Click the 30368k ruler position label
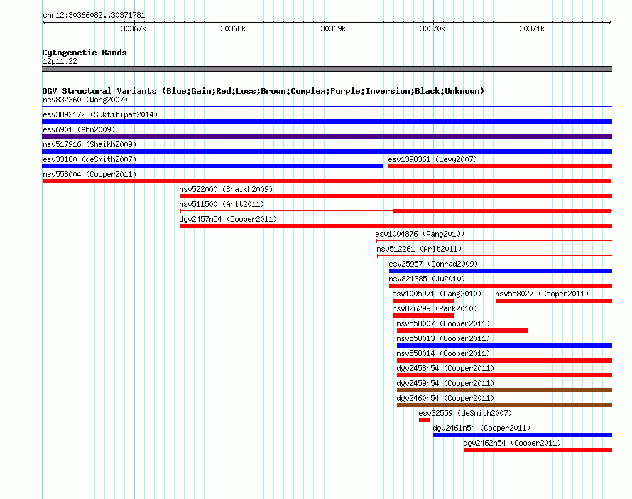This screenshot has width=632, height=499. pos(233,28)
